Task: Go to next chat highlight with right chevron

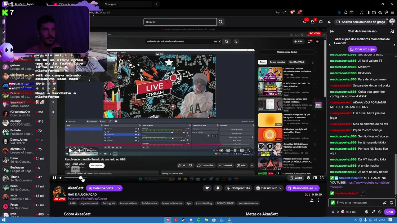Action: (394, 45)
